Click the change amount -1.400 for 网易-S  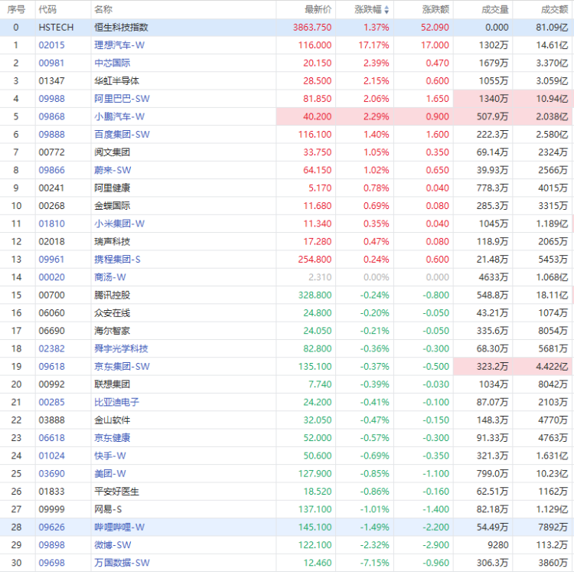tap(435, 509)
